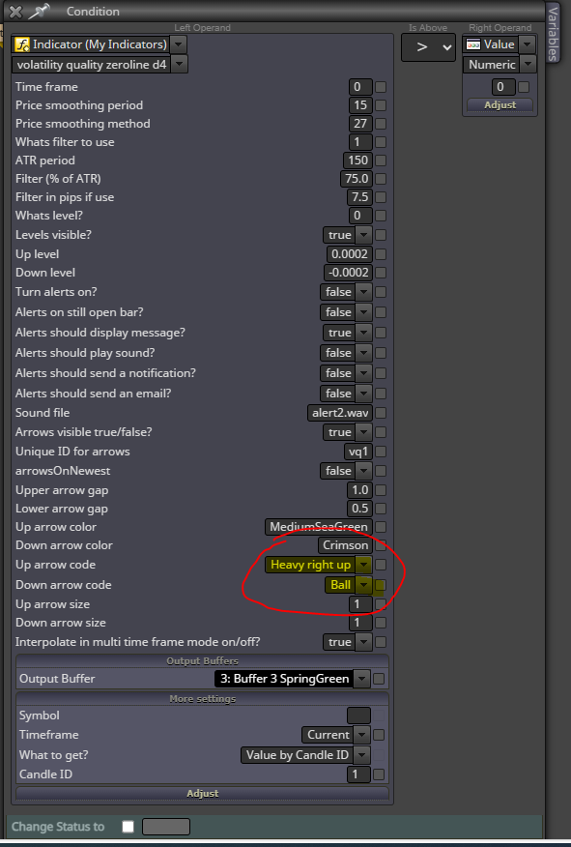Edit Up arrow color MediumSeaGreen field

319,527
